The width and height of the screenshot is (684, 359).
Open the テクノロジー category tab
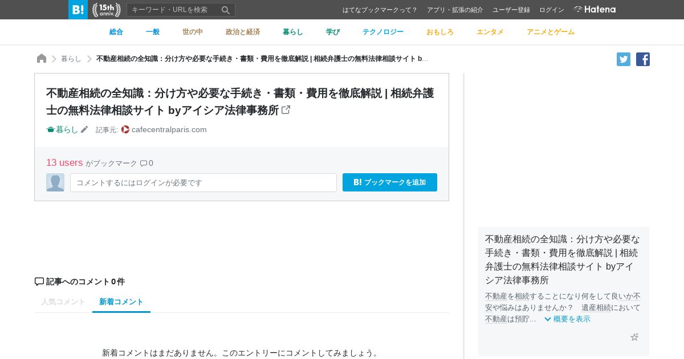click(x=383, y=32)
